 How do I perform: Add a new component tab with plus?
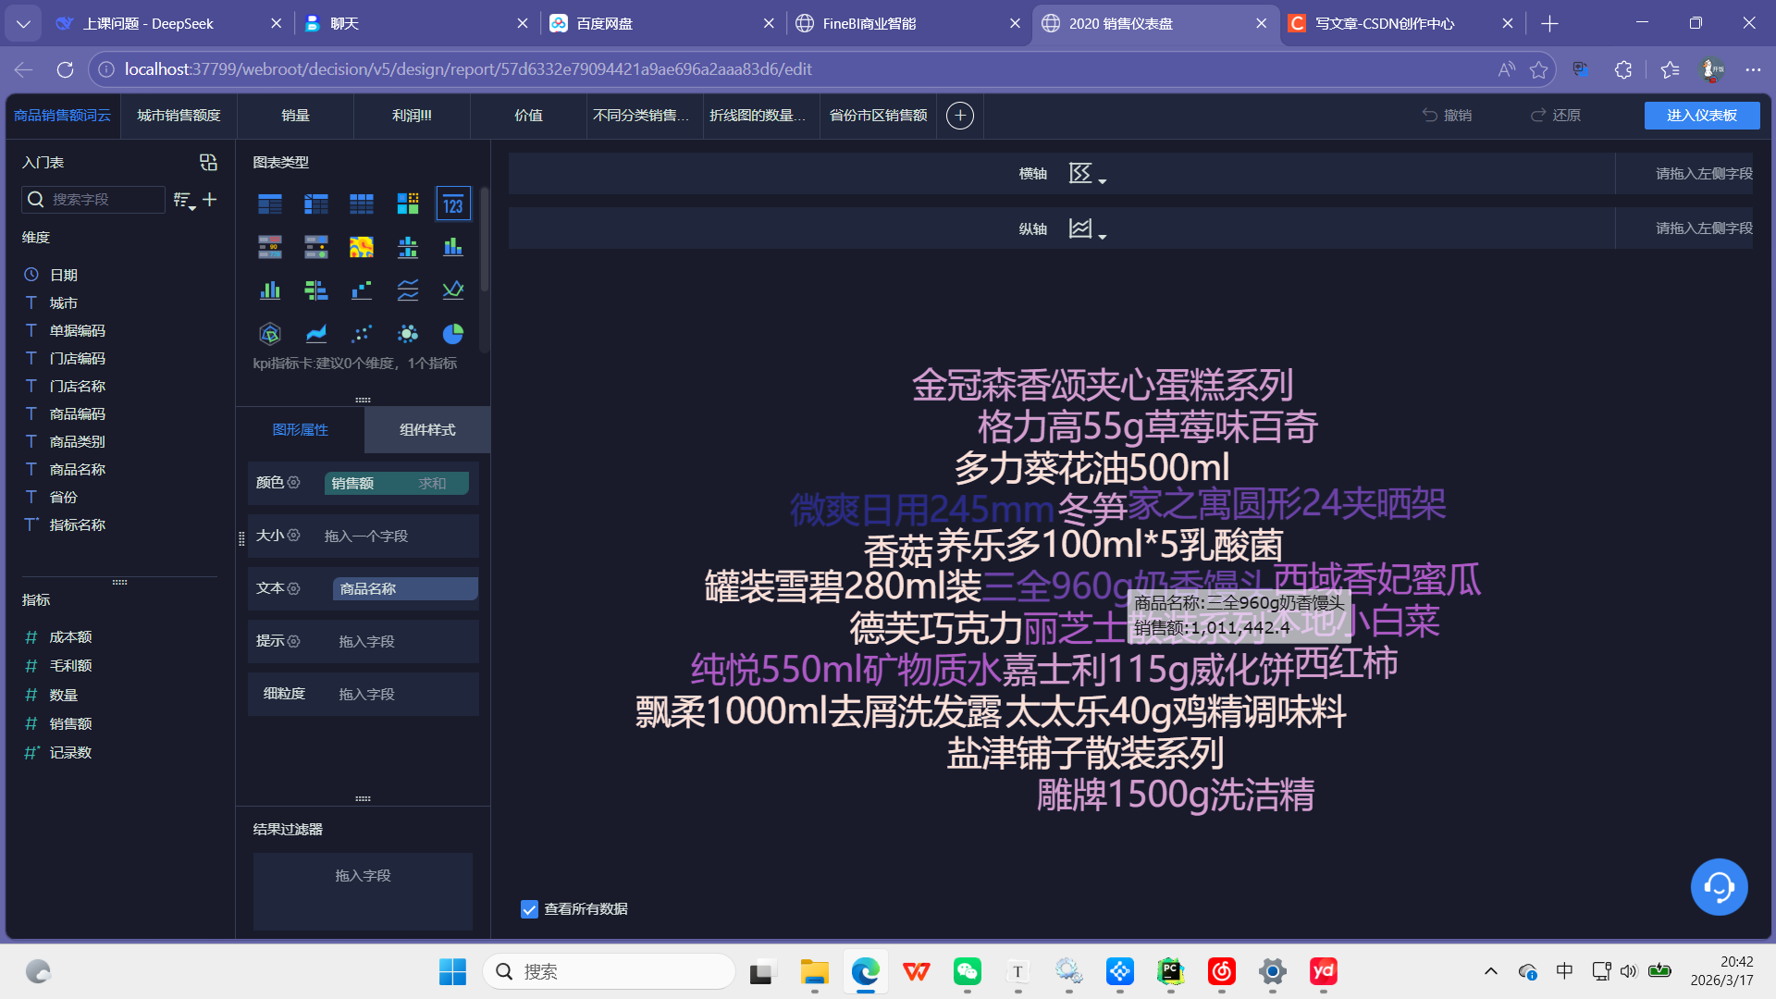(x=960, y=116)
